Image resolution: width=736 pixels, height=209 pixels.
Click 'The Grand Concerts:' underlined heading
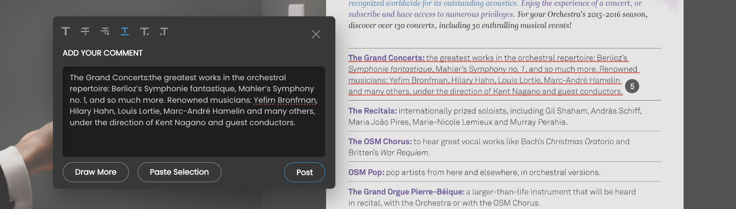pyautogui.click(x=386, y=58)
